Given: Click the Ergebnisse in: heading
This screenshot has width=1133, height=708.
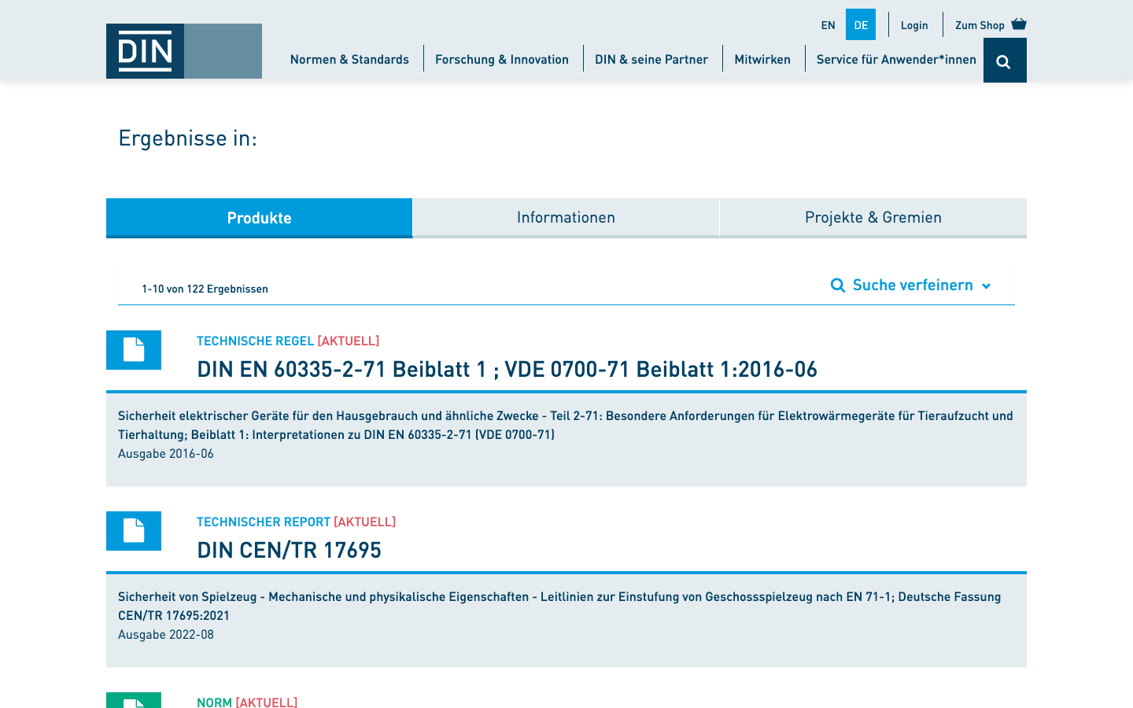Looking at the screenshot, I should [187, 138].
